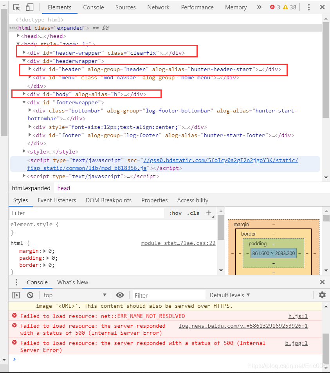
Task: Click the yellow warning count icon
Action: [x=285, y=7]
